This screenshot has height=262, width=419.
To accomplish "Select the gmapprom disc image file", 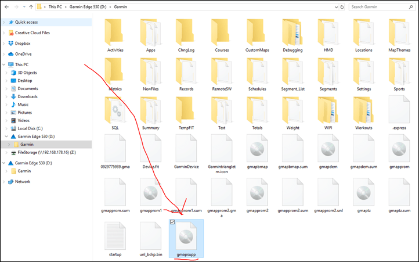I will (399, 152).
